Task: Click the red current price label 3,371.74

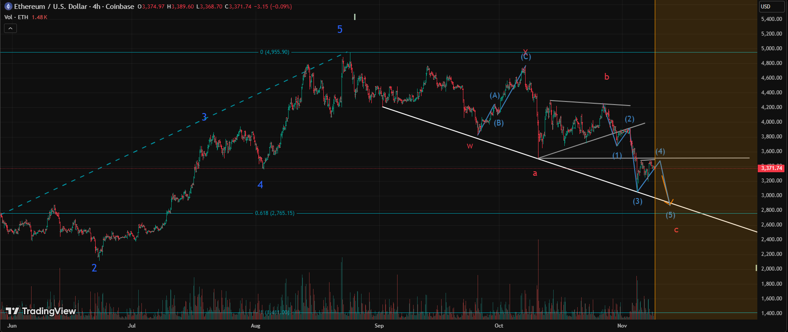Action: pos(771,168)
